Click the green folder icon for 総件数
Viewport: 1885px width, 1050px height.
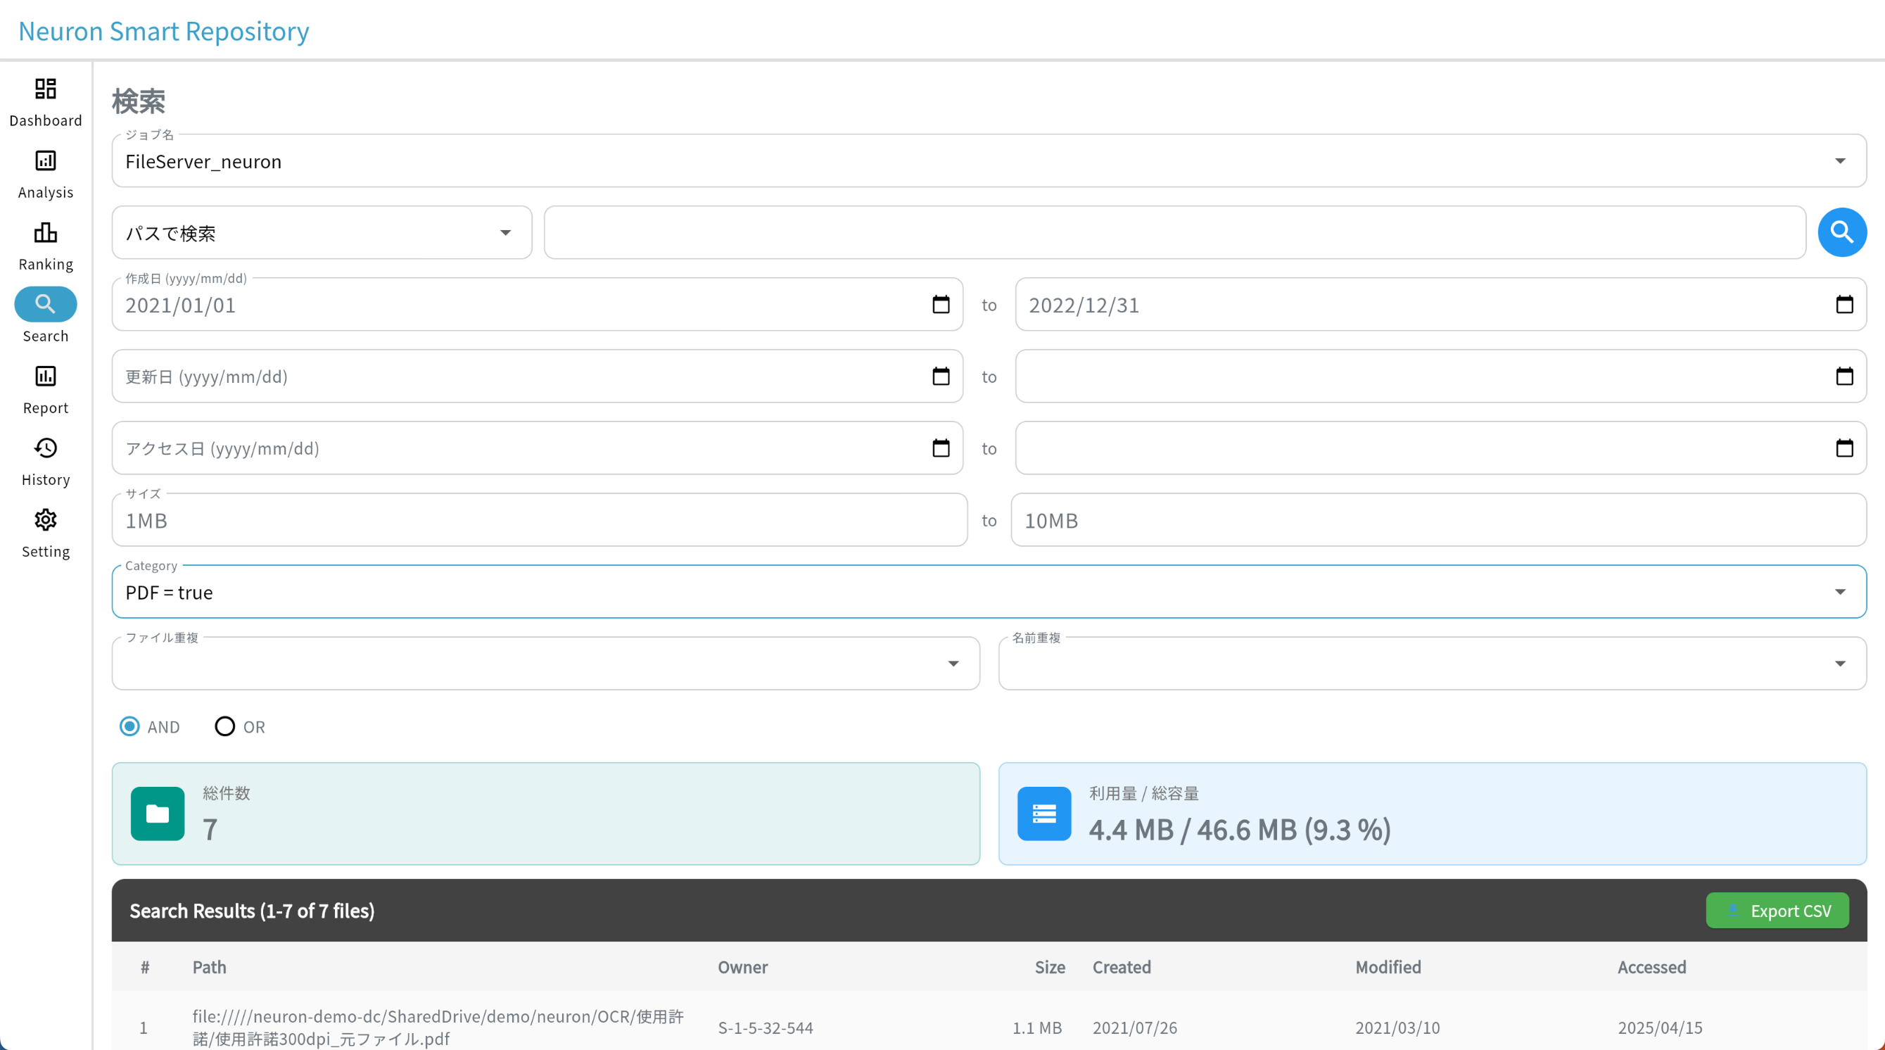pos(158,813)
